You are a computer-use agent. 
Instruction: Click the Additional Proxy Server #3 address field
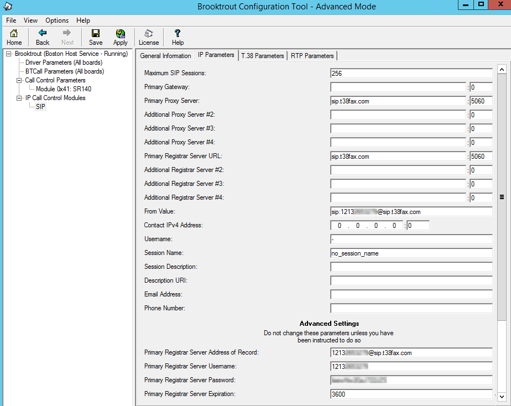(398, 129)
